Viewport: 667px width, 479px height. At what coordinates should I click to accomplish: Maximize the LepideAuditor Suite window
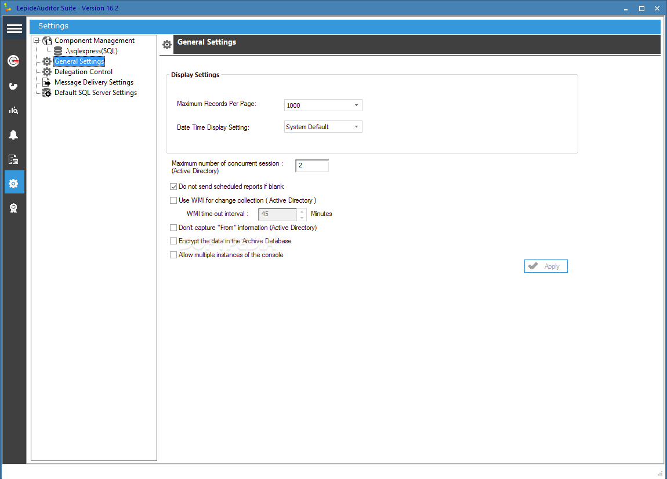pos(641,9)
